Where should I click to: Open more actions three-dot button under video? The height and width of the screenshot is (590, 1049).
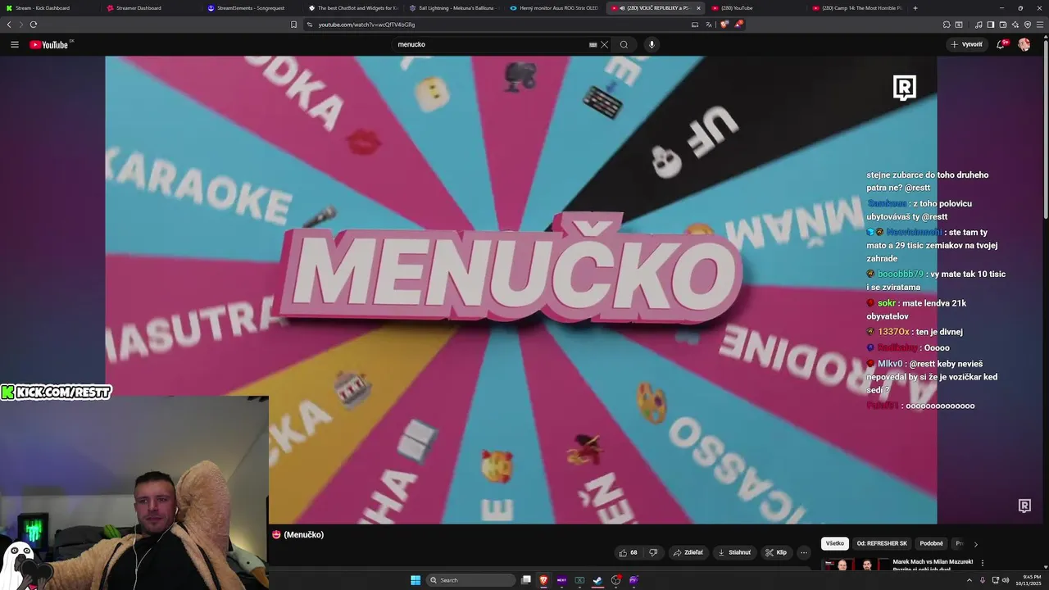(804, 552)
